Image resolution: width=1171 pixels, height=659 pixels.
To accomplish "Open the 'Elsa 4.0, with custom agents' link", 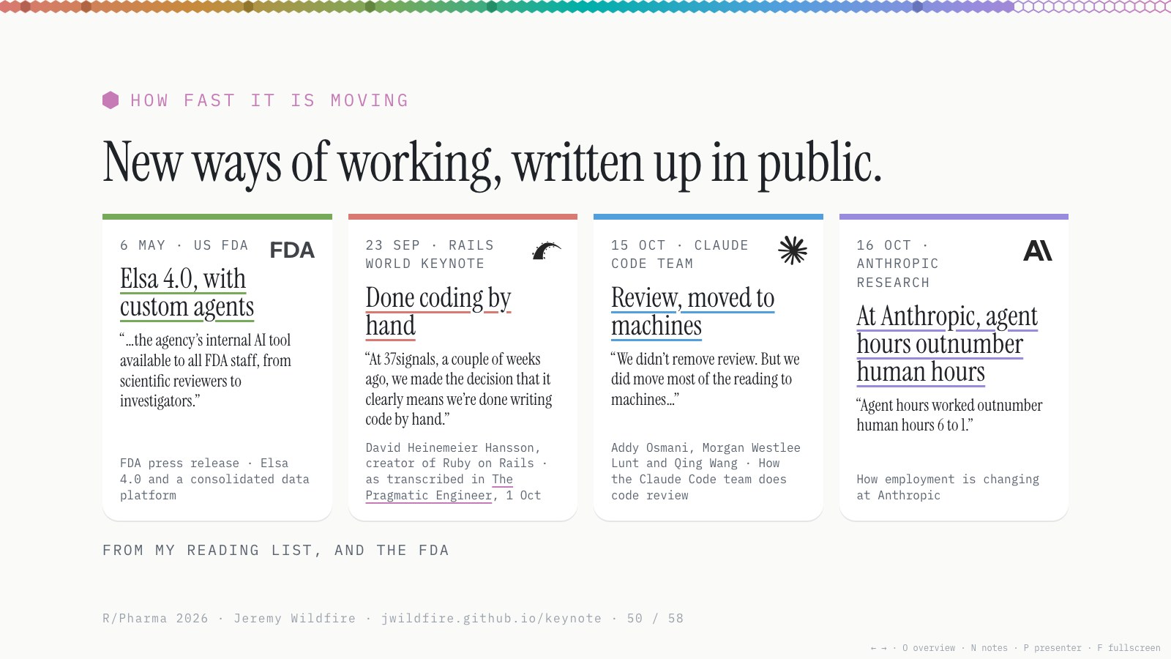I will [x=187, y=293].
